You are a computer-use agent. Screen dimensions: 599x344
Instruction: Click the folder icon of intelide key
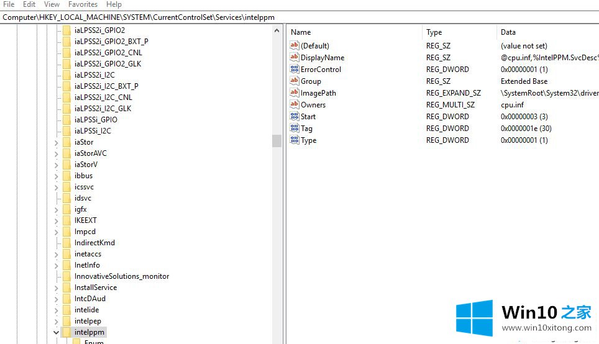coord(67,310)
